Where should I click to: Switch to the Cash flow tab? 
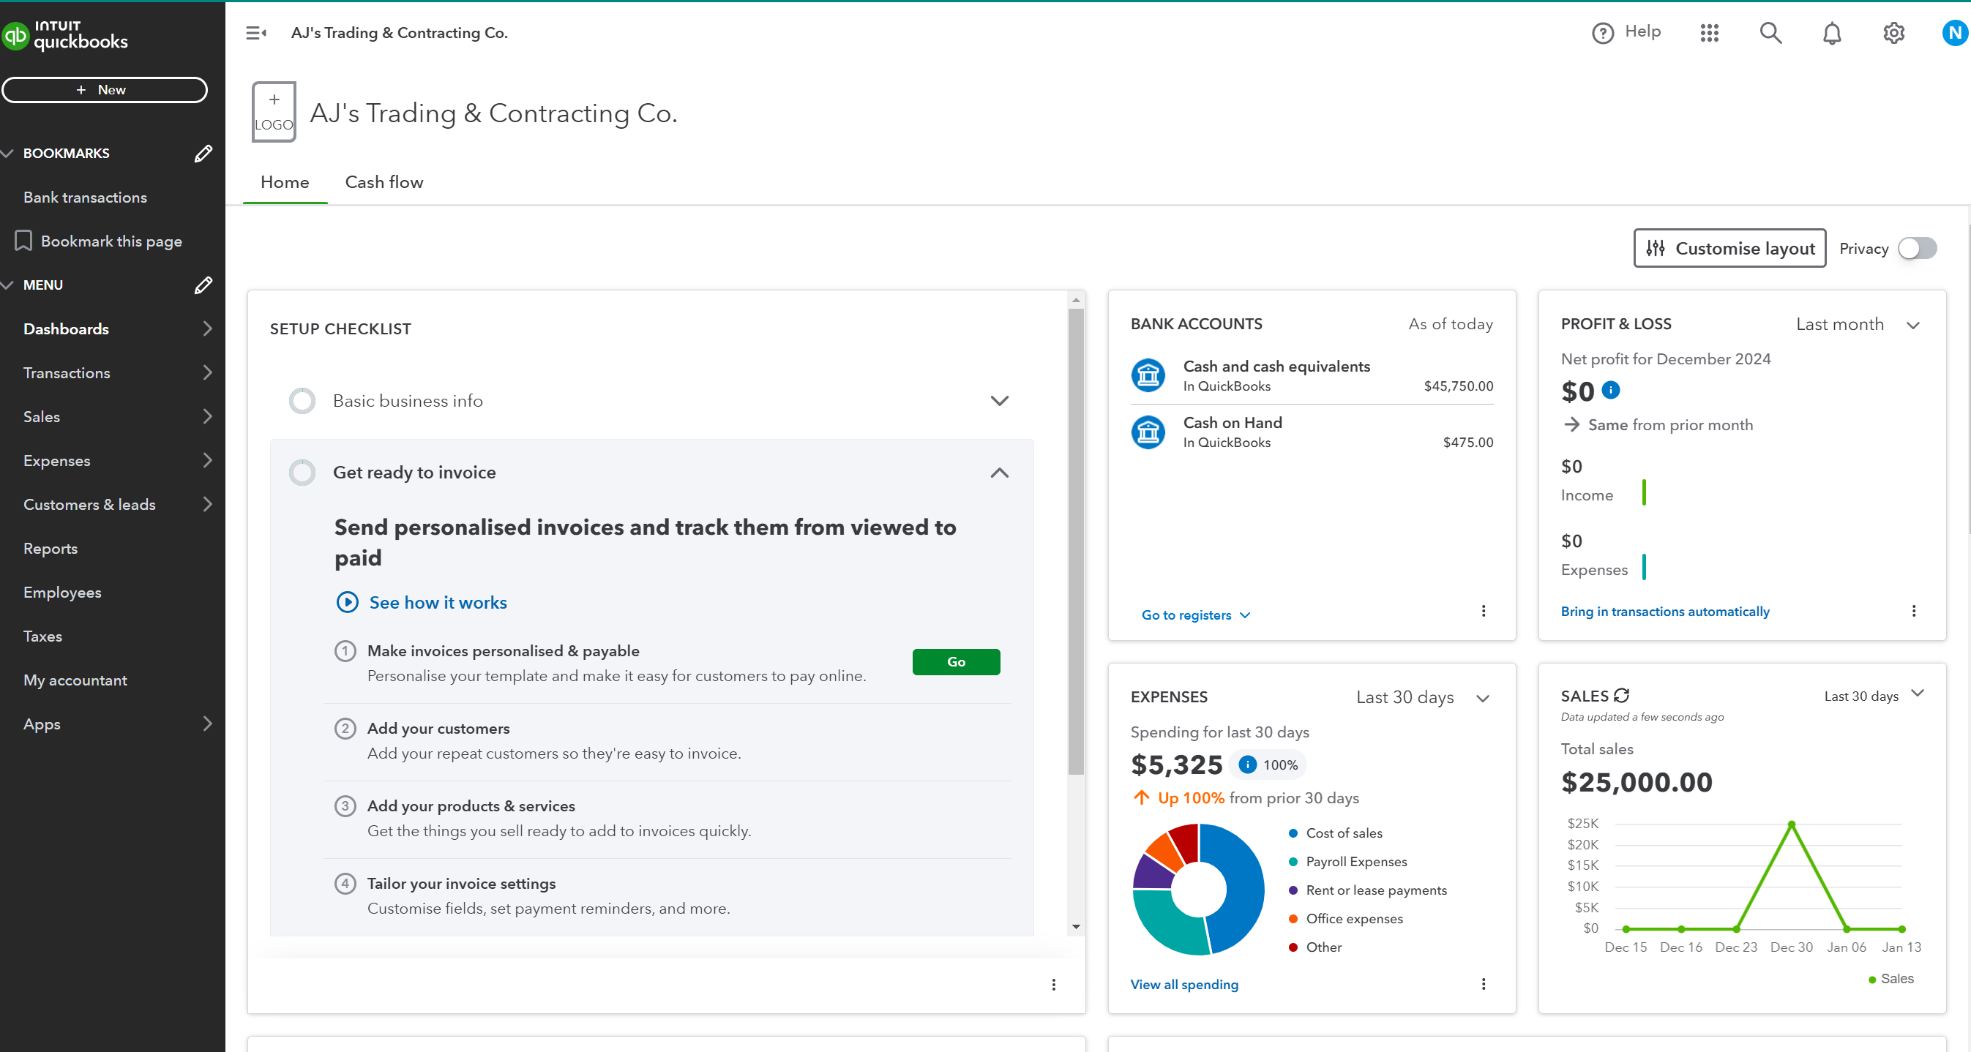384,182
